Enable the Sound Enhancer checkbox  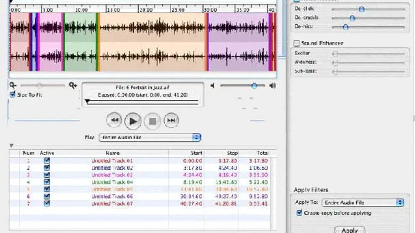tap(297, 43)
